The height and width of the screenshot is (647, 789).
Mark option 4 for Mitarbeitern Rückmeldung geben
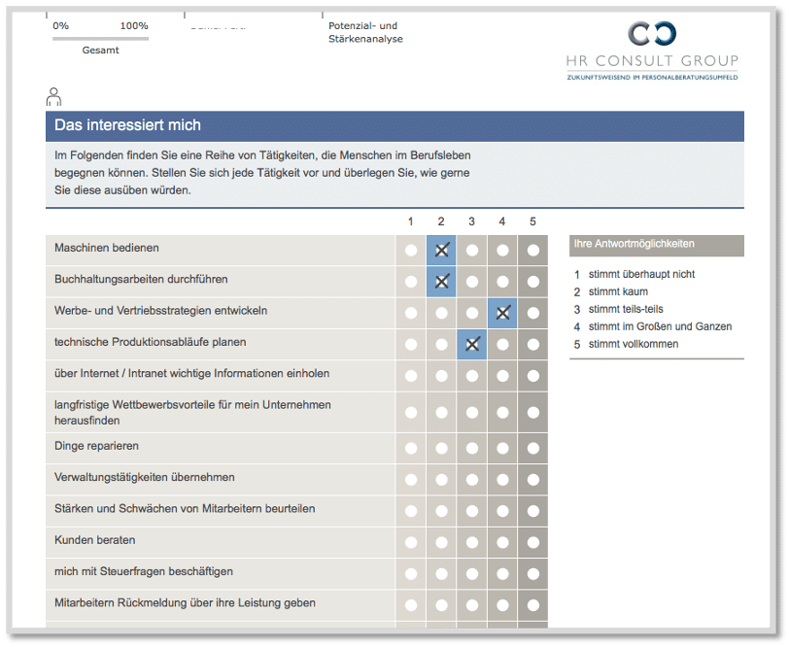coord(502,605)
